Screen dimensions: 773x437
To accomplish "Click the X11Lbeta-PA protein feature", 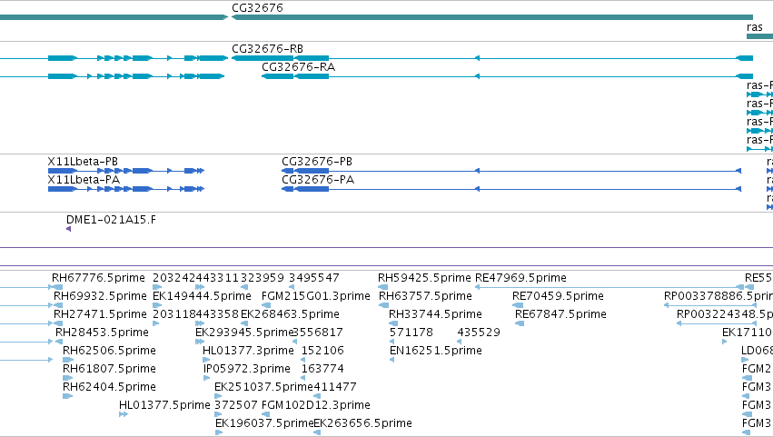I will (x=125, y=189).
